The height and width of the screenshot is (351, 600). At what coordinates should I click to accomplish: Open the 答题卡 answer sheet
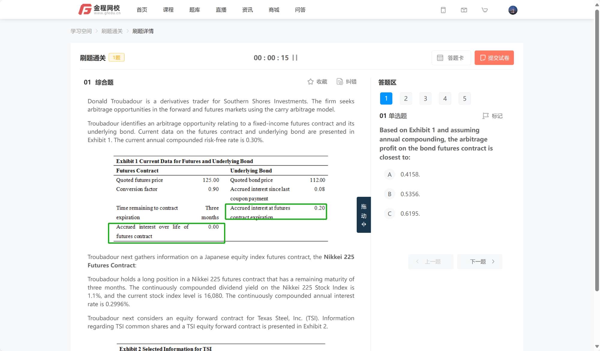[451, 58]
